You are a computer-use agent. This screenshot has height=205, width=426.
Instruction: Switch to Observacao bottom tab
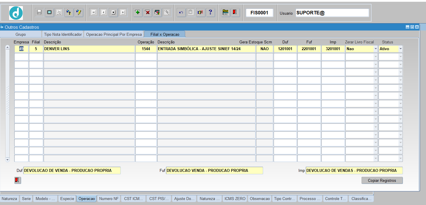click(x=260, y=199)
